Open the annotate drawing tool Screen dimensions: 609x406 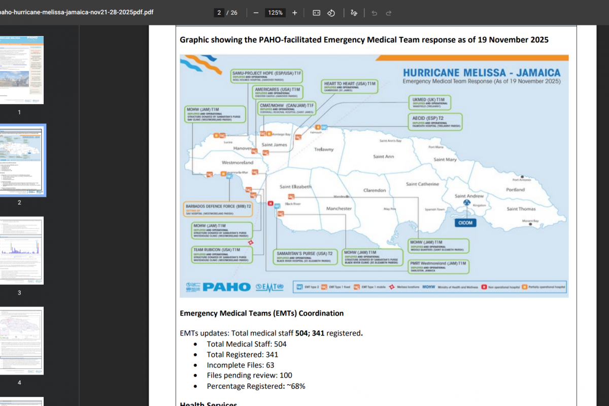coord(354,12)
